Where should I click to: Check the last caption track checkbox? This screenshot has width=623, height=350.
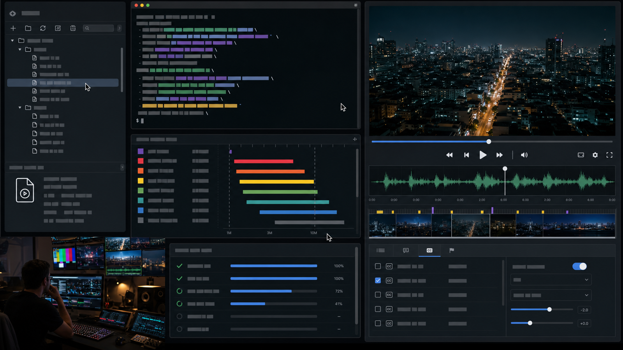378,323
